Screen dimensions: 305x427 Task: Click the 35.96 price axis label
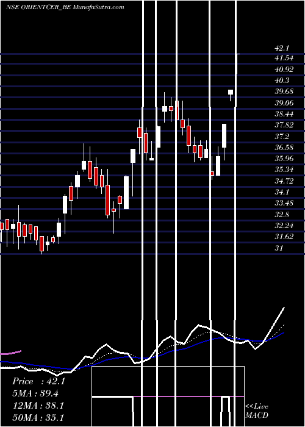[x=284, y=159]
